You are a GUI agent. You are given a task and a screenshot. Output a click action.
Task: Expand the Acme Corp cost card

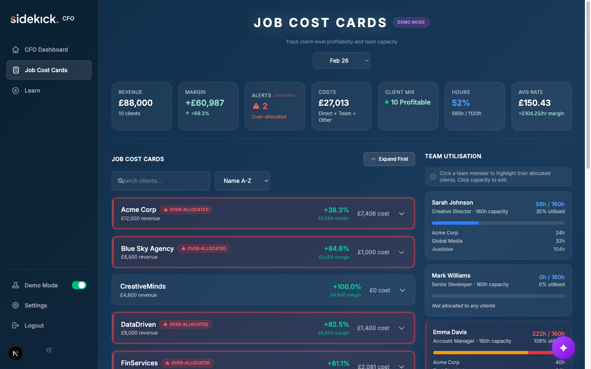click(x=401, y=213)
